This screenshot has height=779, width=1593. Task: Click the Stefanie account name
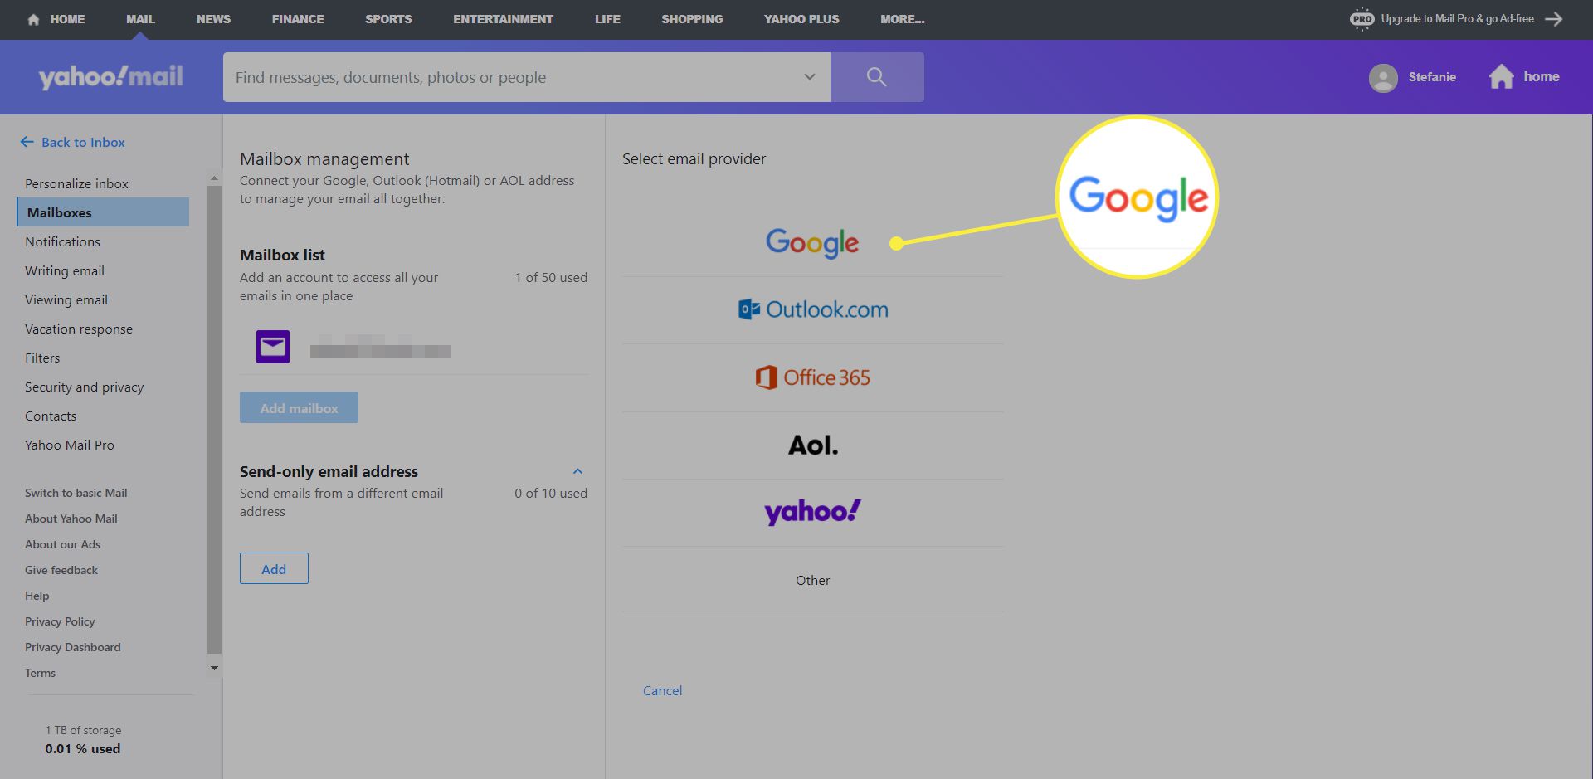(x=1432, y=77)
